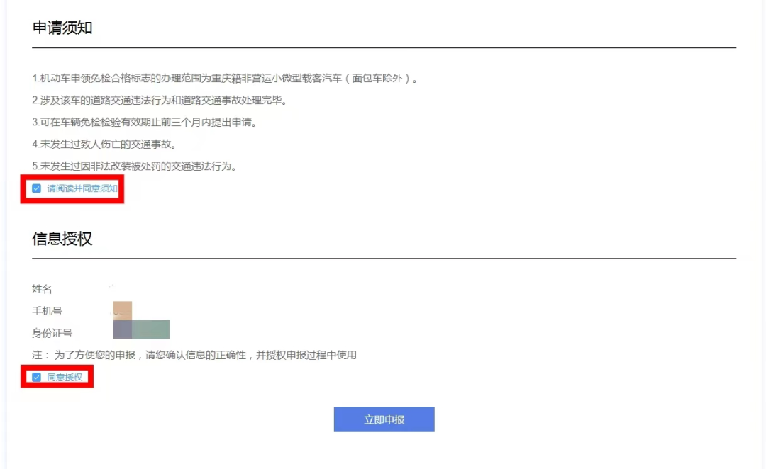Click the name value beside 姓名

[112, 287]
